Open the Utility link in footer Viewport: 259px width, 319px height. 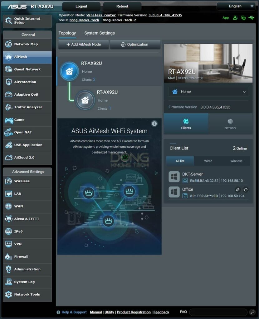point(109,312)
